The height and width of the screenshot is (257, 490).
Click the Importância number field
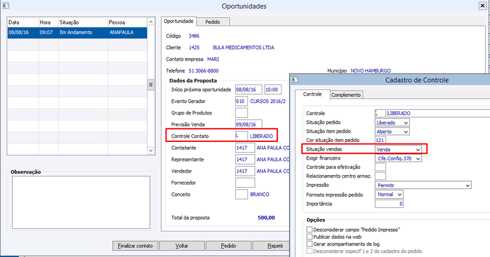(389, 204)
